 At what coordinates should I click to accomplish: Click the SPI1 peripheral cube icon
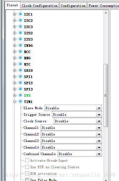[x=20, y=76]
